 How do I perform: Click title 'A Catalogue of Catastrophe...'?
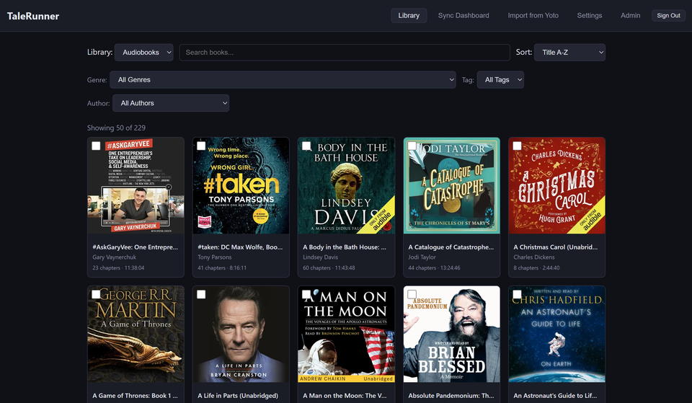click(451, 247)
